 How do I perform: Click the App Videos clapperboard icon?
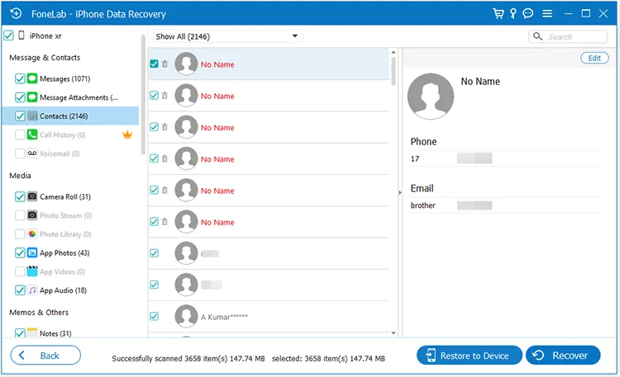tap(32, 271)
